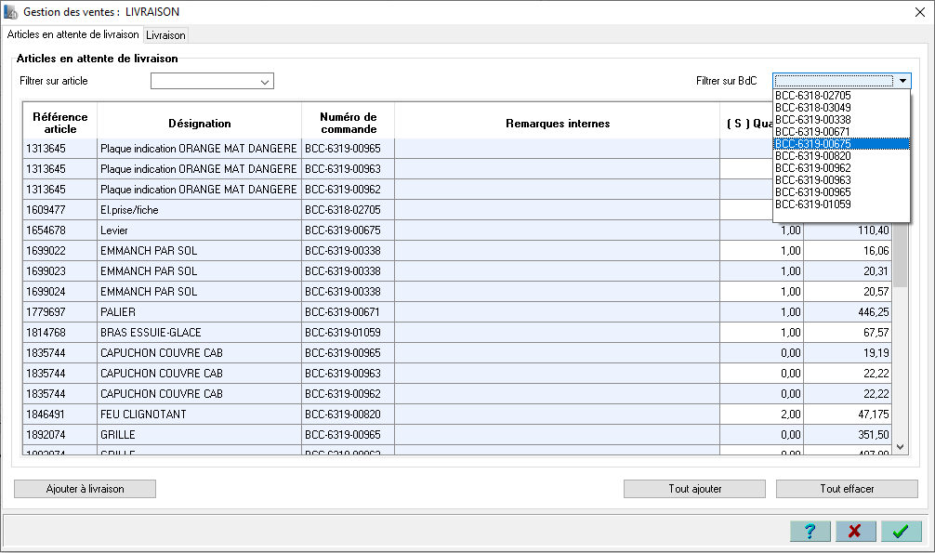This screenshot has width=935, height=553.
Task: Click price value 67,57
Action: 848,333
